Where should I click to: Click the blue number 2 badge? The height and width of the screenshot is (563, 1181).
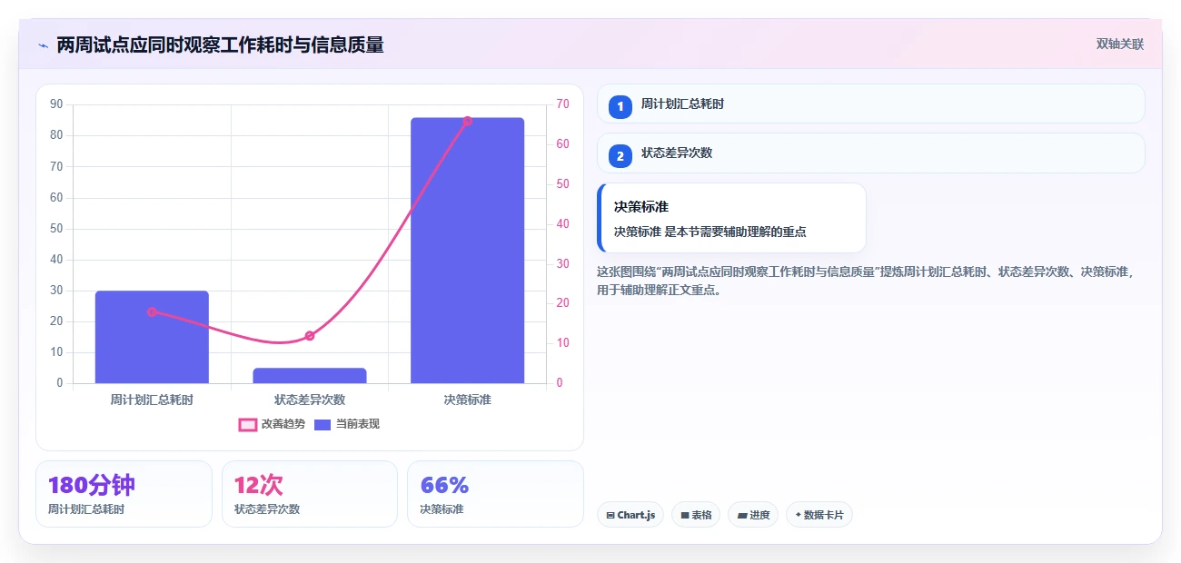coord(620,156)
